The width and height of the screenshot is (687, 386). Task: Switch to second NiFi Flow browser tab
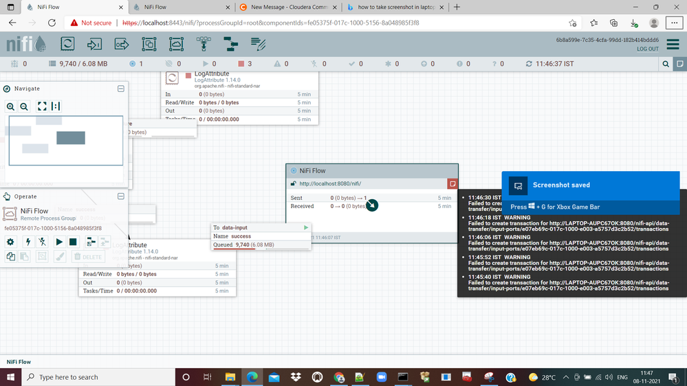click(180, 7)
